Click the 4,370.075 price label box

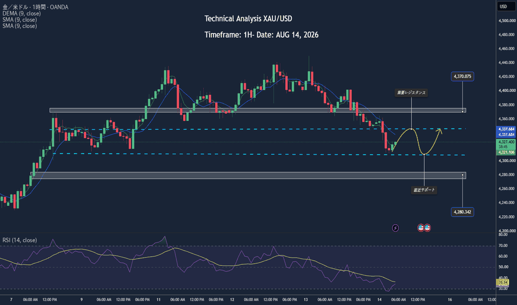462,77
